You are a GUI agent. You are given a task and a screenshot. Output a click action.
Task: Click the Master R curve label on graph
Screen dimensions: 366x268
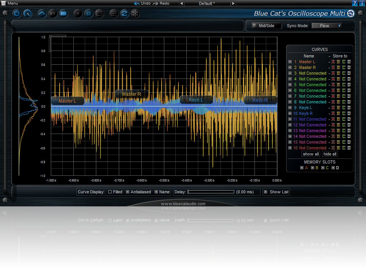[x=132, y=94]
